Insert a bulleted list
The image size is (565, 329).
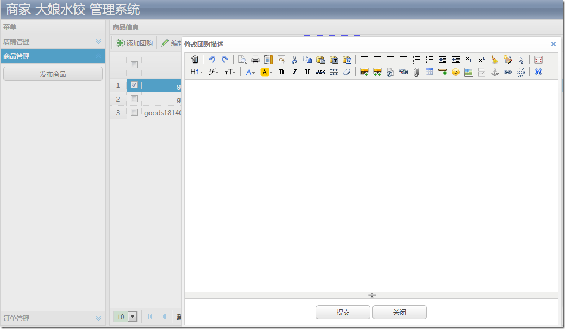tap(430, 60)
